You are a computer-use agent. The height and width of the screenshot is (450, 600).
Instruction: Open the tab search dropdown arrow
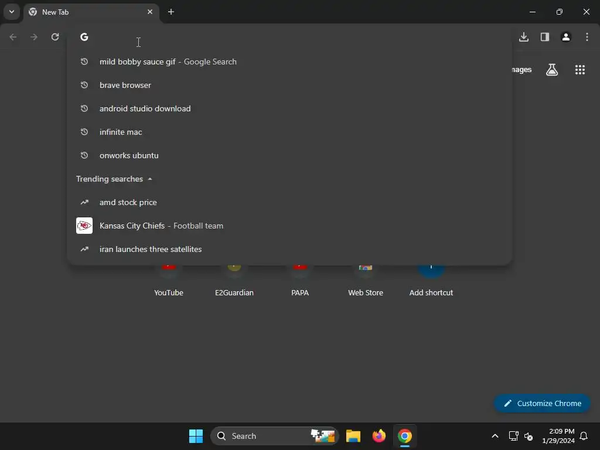coord(12,12)
